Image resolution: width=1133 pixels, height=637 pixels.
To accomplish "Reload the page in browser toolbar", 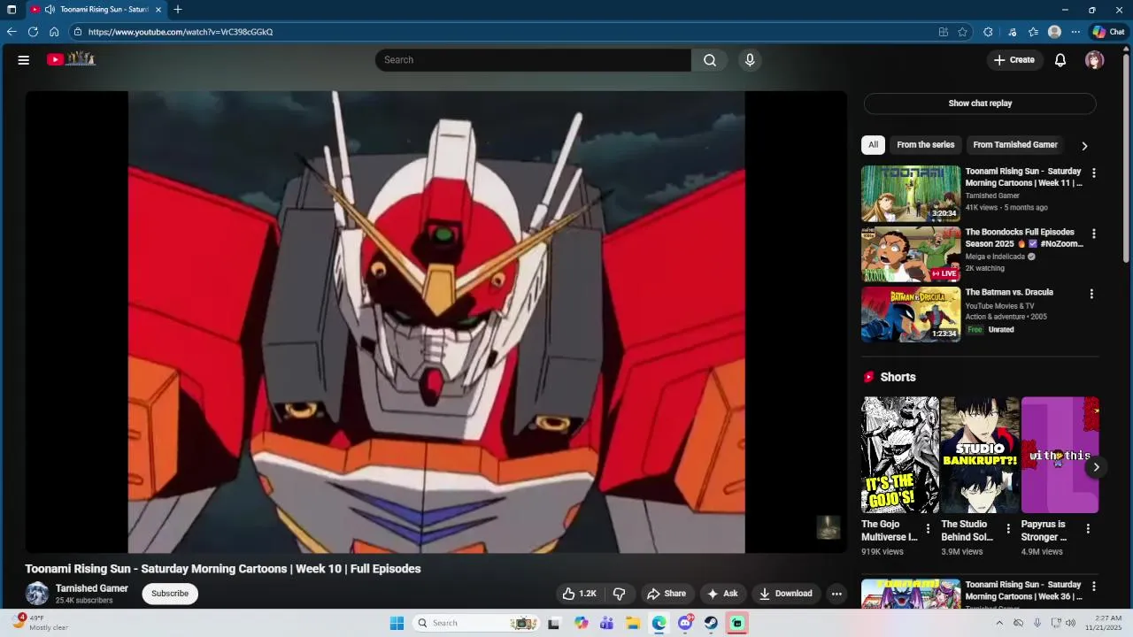I will [33, 32].
